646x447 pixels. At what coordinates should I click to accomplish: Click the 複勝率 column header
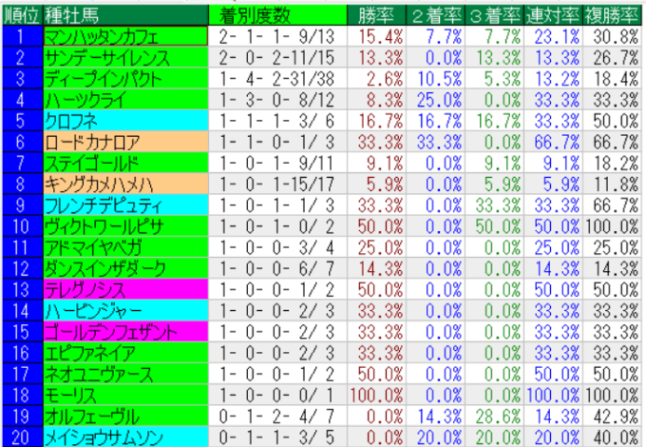tap(612, 15)
